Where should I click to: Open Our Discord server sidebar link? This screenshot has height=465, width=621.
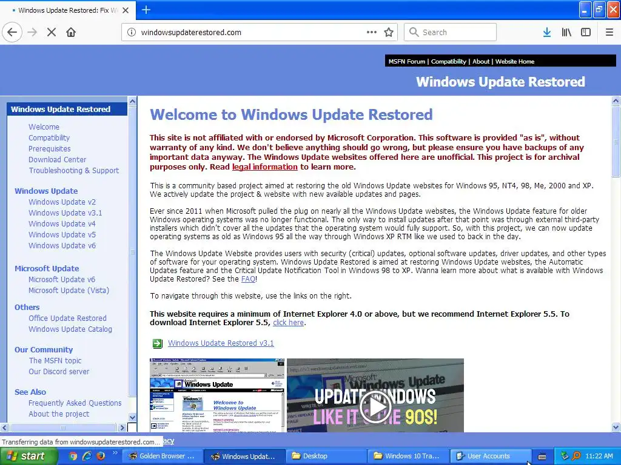59,372
